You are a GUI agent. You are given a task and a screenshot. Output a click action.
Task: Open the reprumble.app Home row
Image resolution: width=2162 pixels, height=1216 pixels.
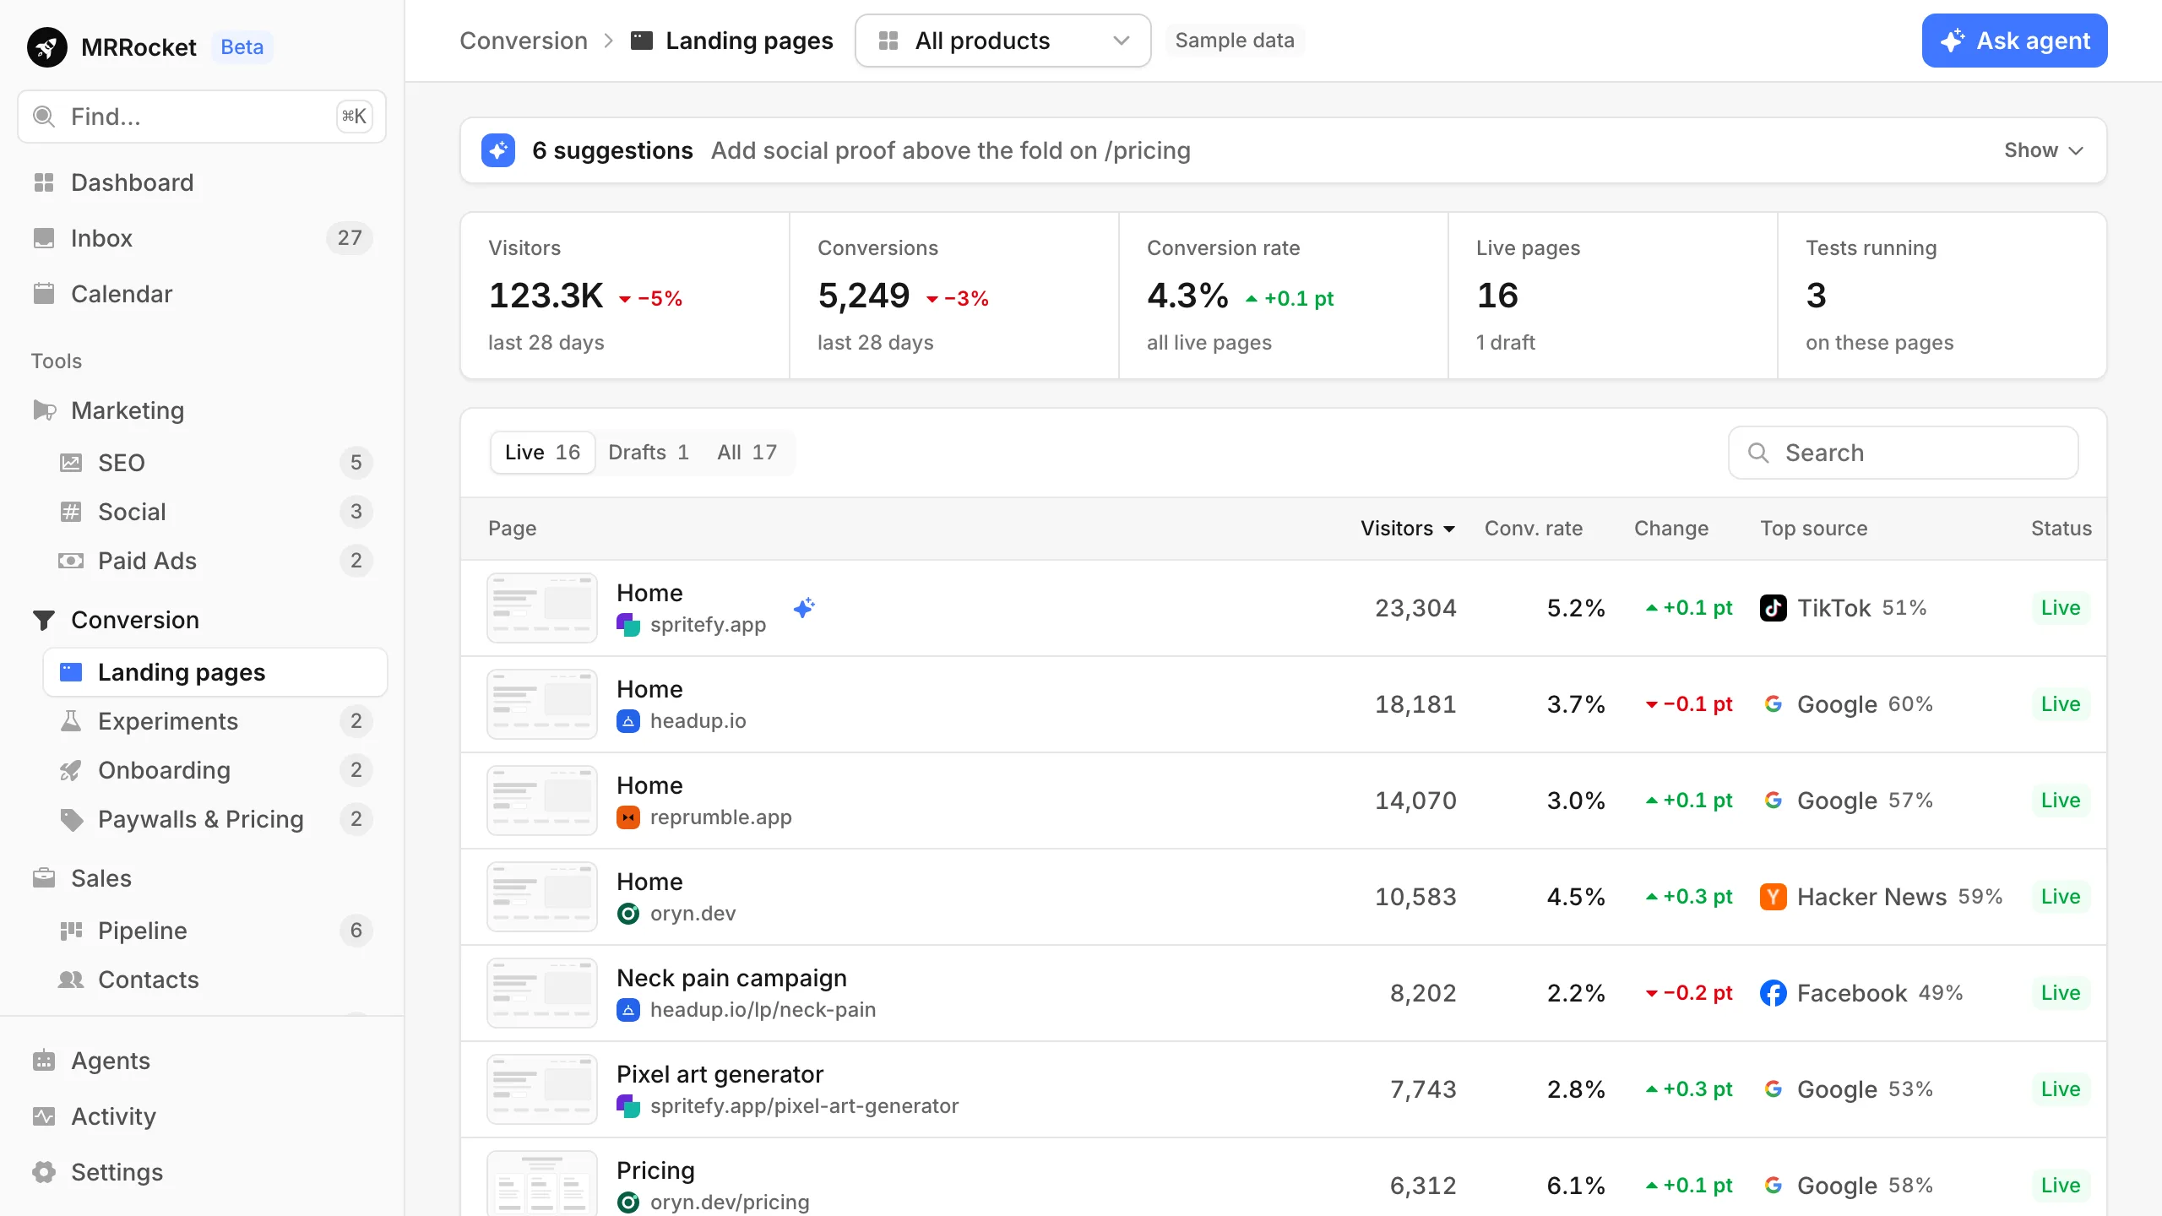coord(1284,801)
